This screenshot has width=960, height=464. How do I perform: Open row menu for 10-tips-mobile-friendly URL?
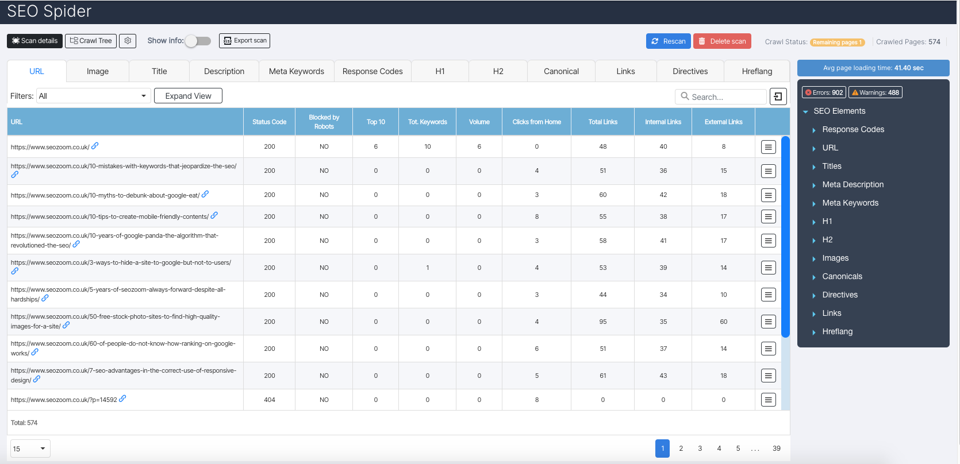[768, 216]
